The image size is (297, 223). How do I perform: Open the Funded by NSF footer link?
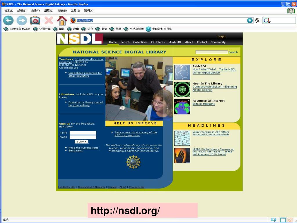pos(67,187)
